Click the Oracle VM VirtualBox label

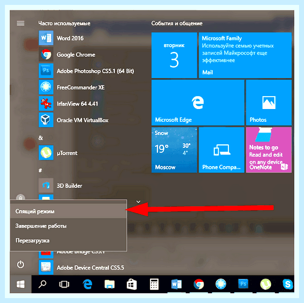pyautogui.click(x=82, y=120)
